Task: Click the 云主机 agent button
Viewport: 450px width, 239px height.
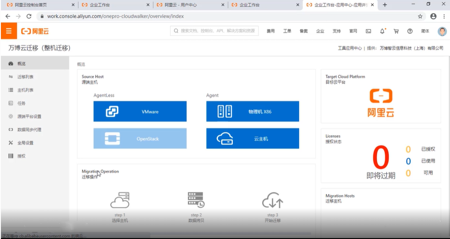Action: click(x=252, y=138)
